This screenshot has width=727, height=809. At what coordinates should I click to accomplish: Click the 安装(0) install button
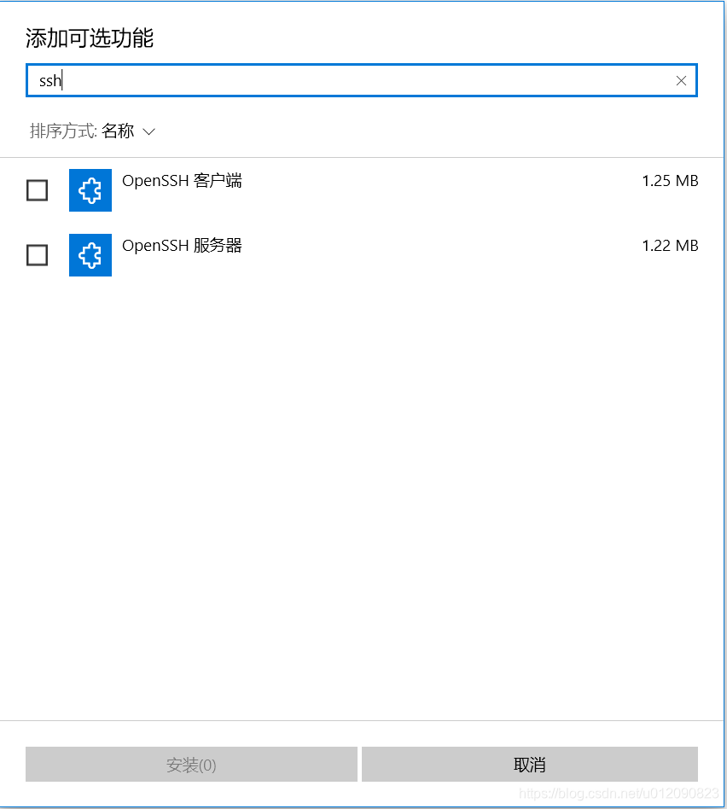[191, 764]
